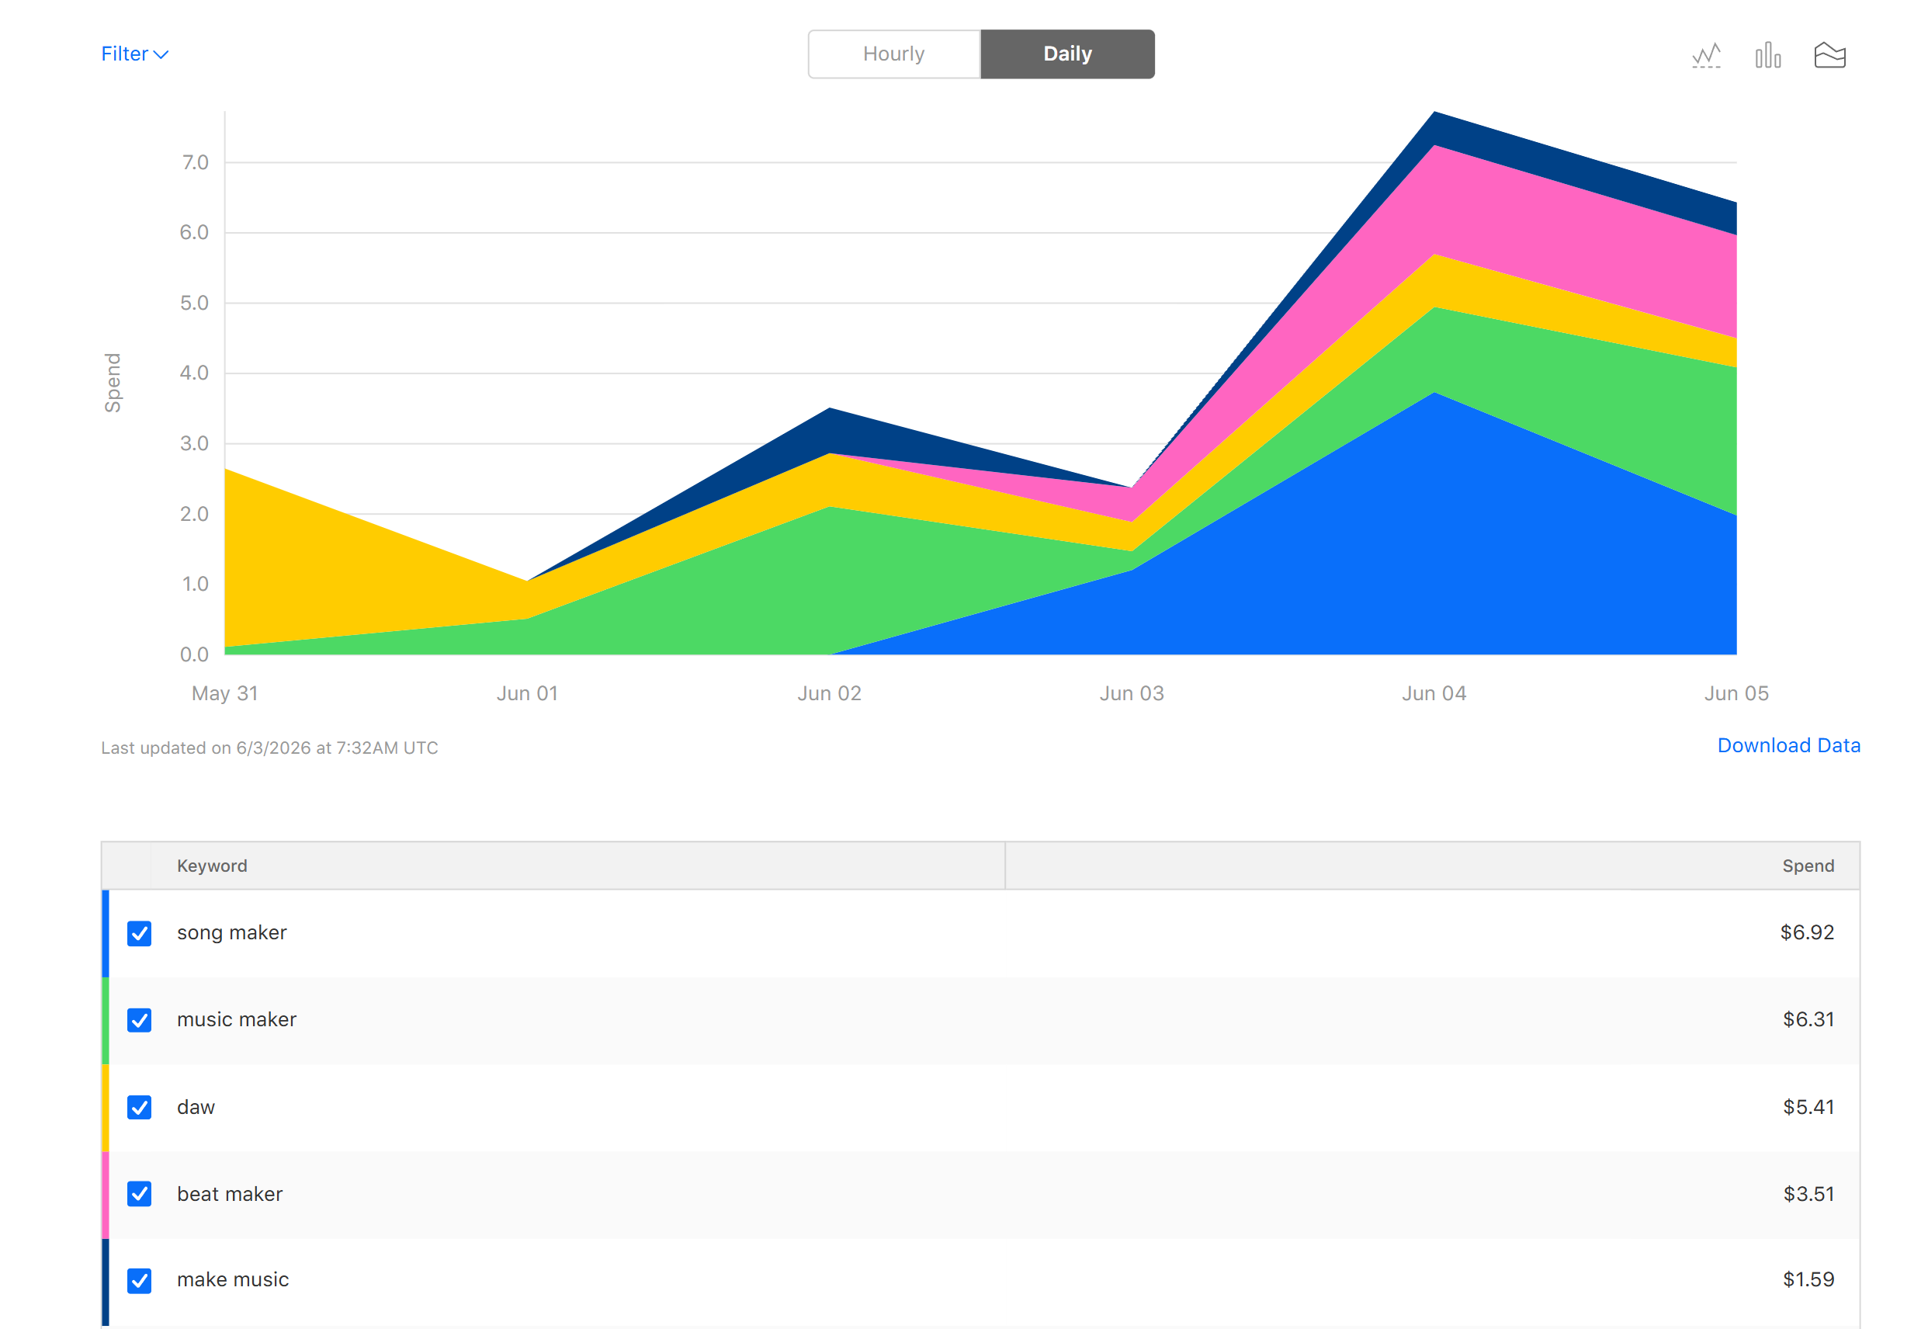Open the Filter dropdown

point(134,54)
